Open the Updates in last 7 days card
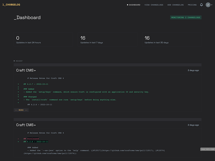 click(x=108, y=39)
